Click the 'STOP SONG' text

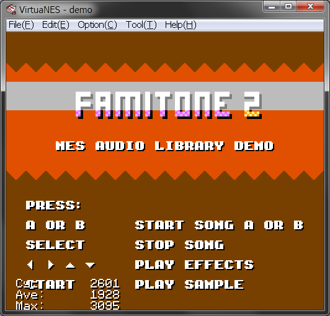tap(180, 245)
